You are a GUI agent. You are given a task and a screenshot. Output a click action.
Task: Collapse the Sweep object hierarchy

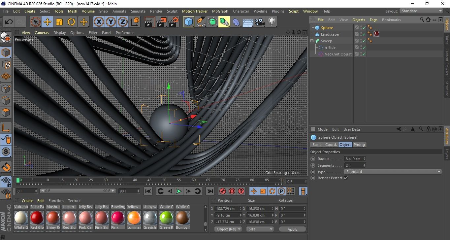(312, 41)
